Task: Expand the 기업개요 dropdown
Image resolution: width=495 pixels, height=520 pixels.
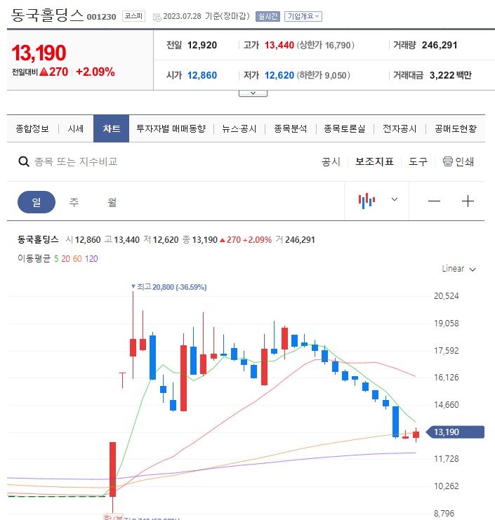Action: 303,16
